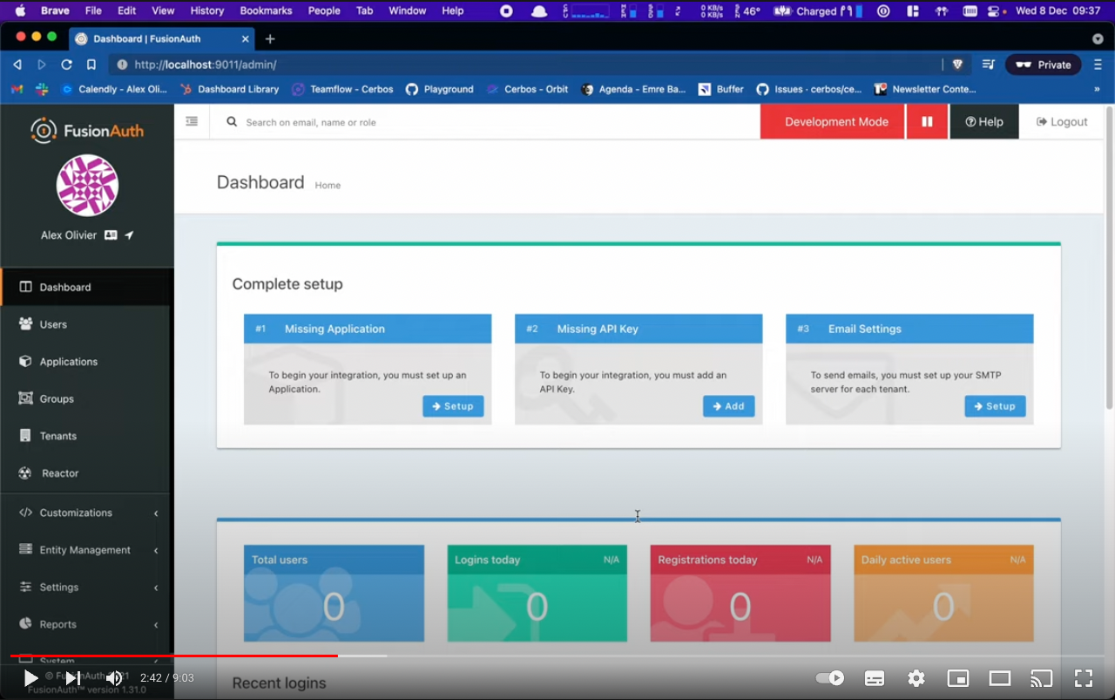Click Setup on the Missing Application card
The image size is (1115, 700).
click(453, 406)
